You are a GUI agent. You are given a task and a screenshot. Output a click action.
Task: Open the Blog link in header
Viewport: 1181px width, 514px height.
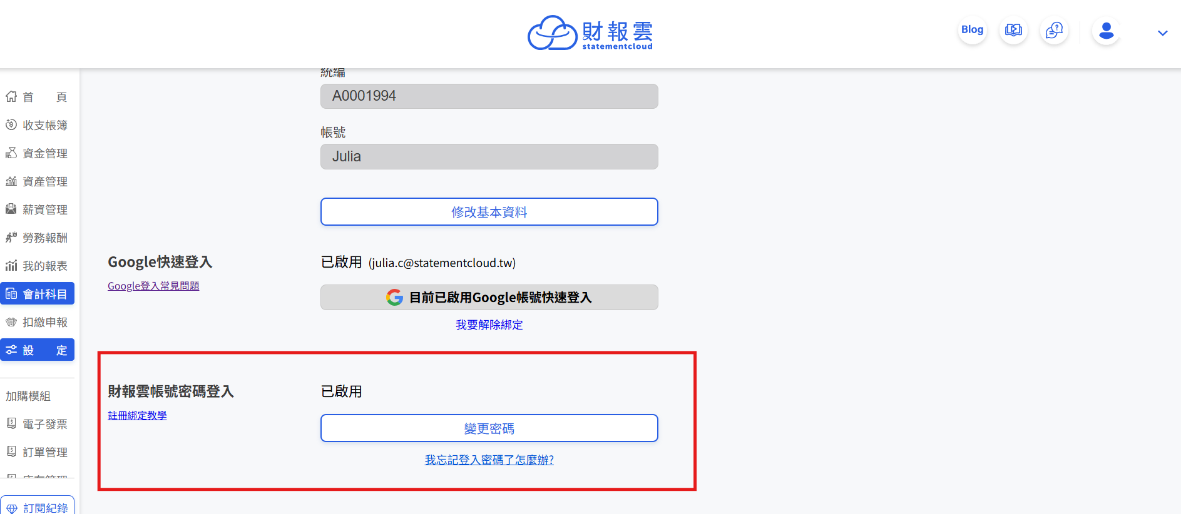point(972,29)
